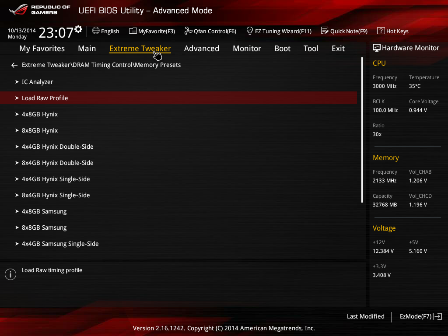Go to the Exit tab
This screenshot has height=336, width=448.
pos(338,49)
